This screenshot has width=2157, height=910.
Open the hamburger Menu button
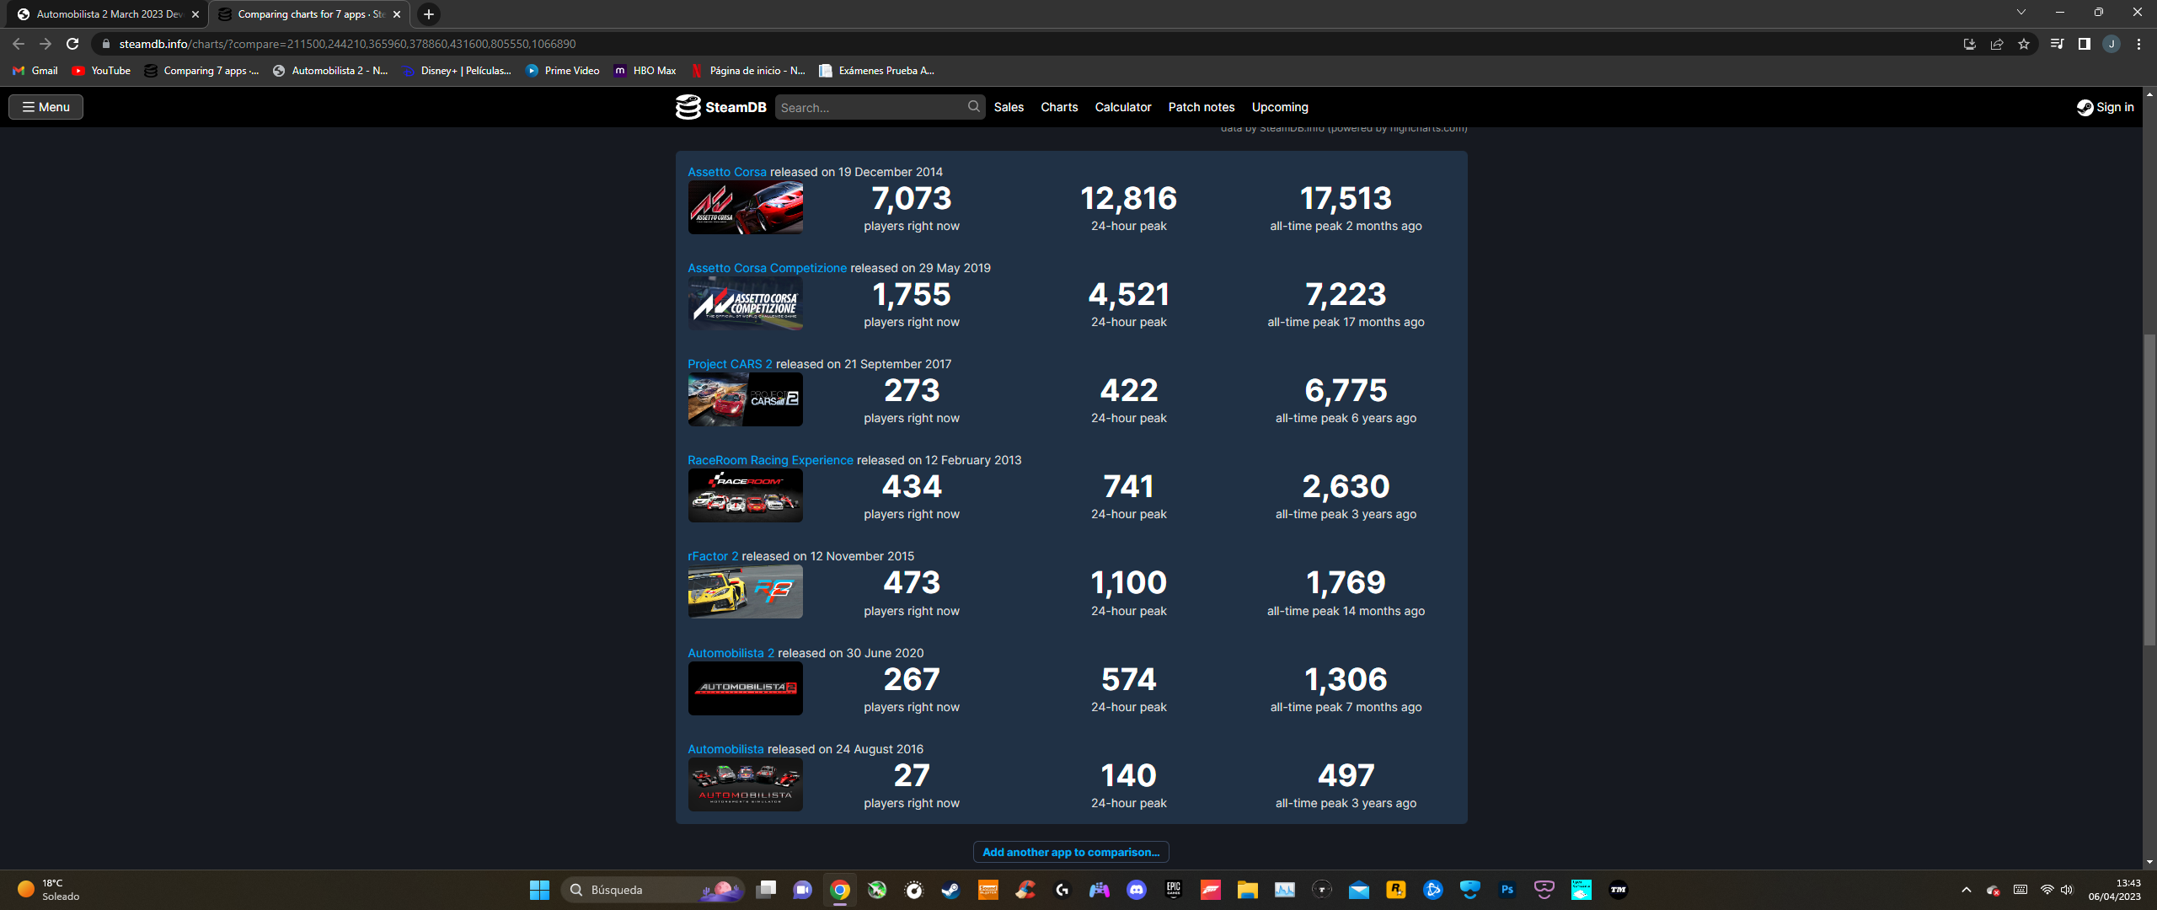pyautogui.click(x=46, y=107)
